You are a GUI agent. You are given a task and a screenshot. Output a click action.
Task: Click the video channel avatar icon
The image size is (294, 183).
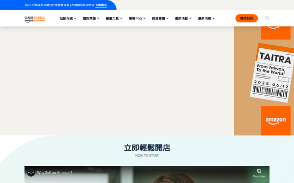coord(31,172)
